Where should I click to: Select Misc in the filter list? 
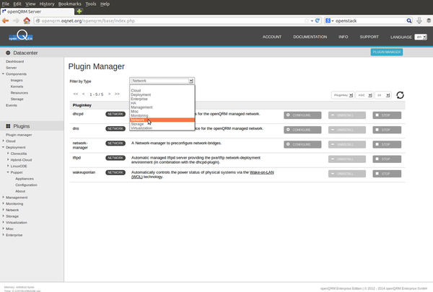162,111
